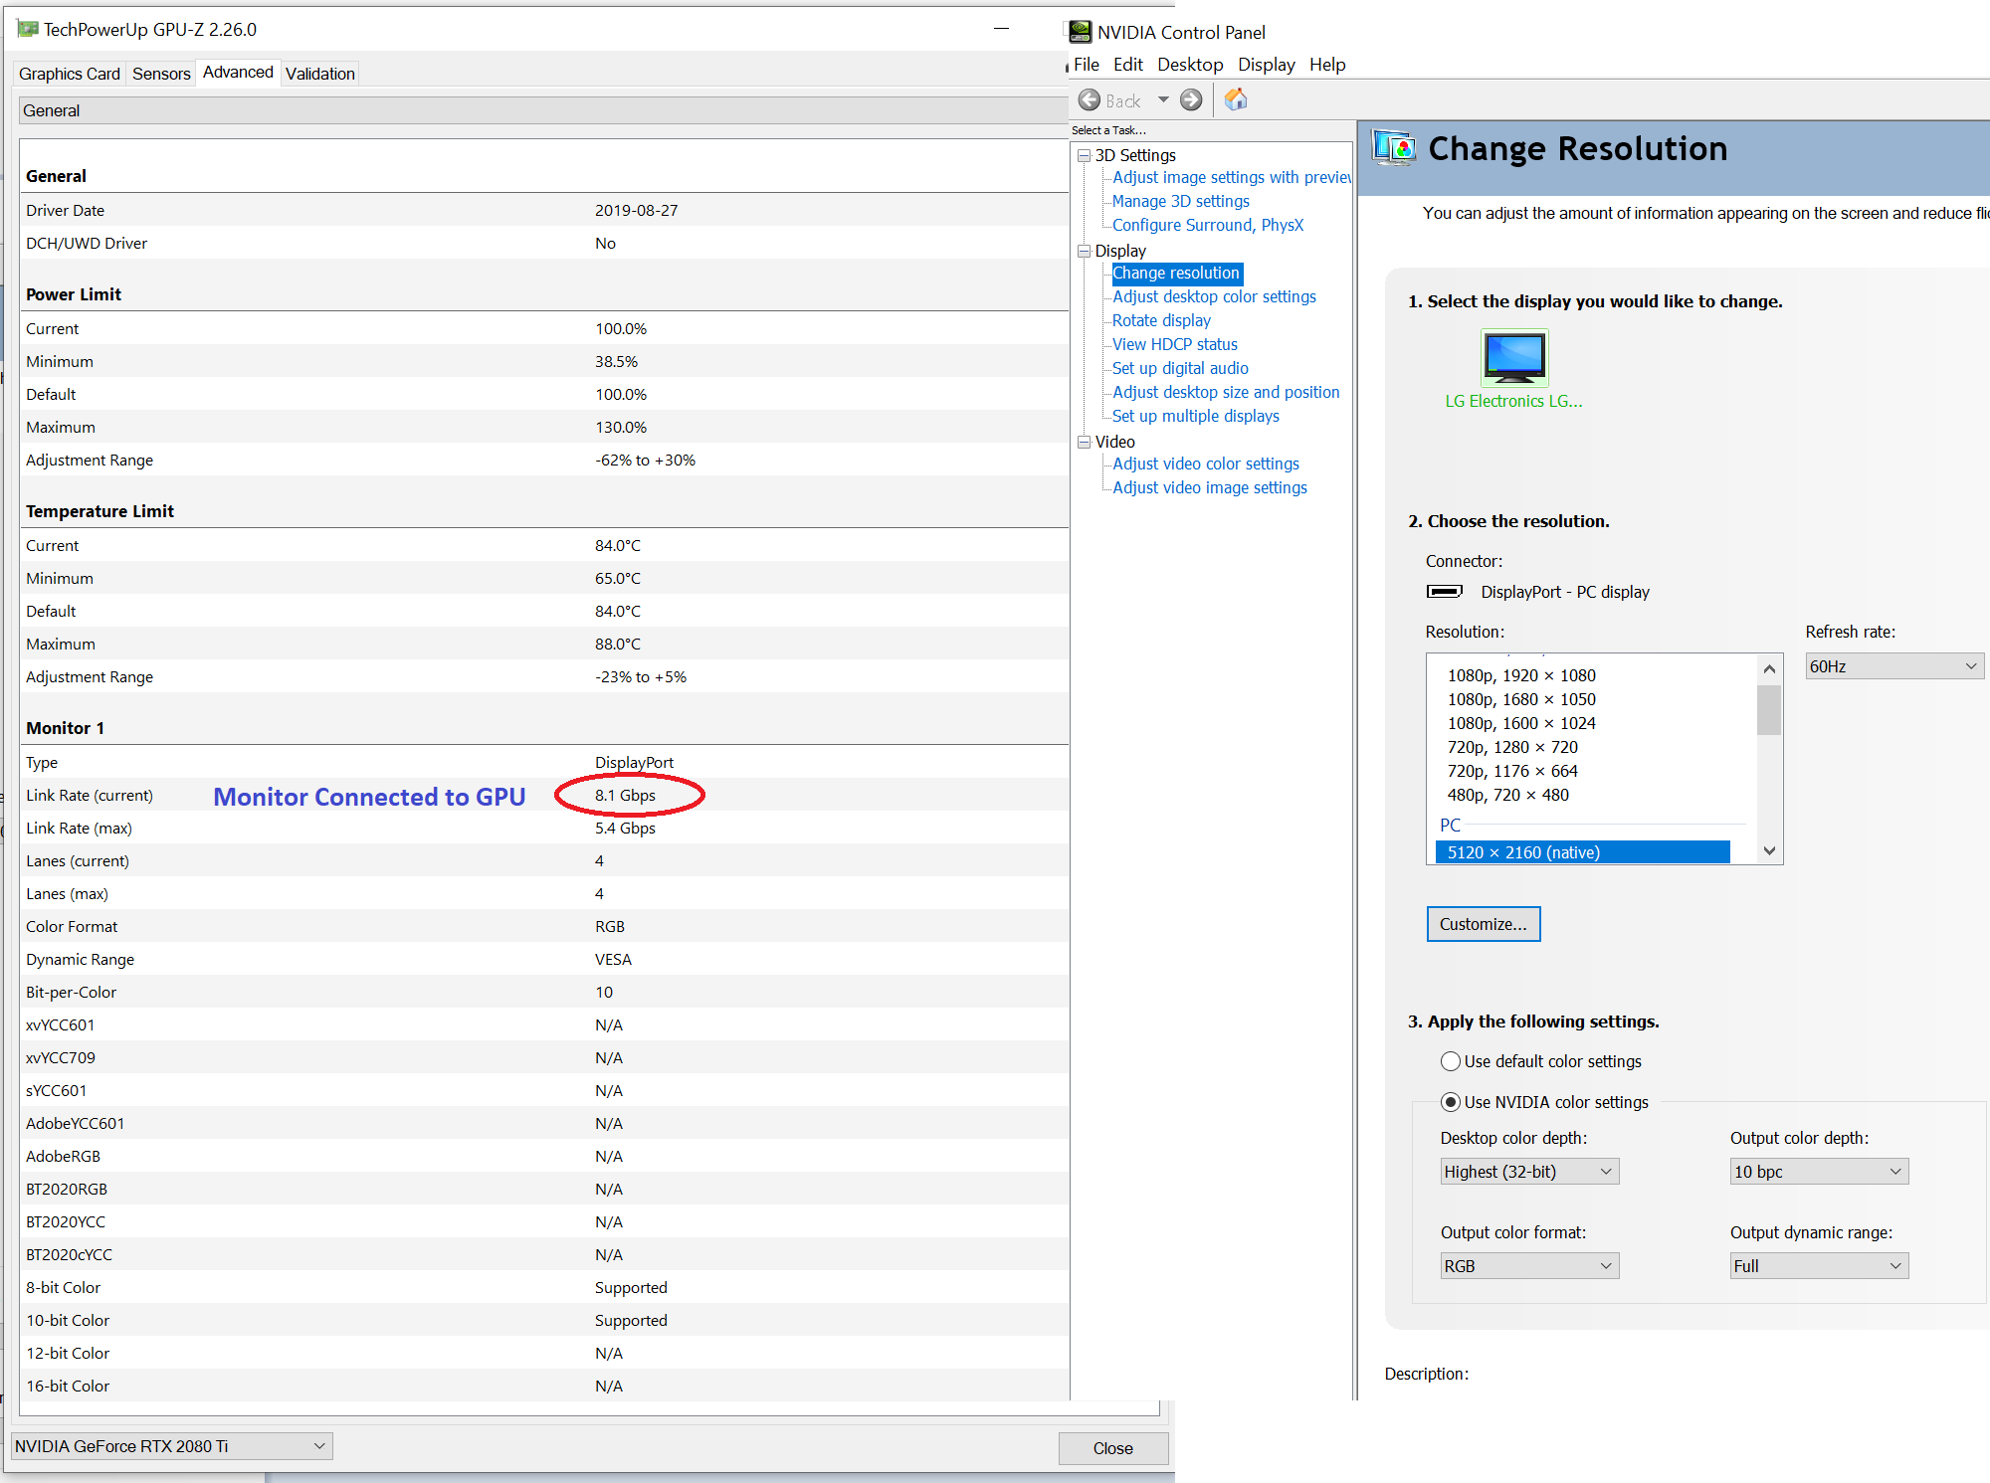Open the Back history dropdown arrow
The width and height of the screenshot is (1990, 1483).
(x=1163, y=100)
